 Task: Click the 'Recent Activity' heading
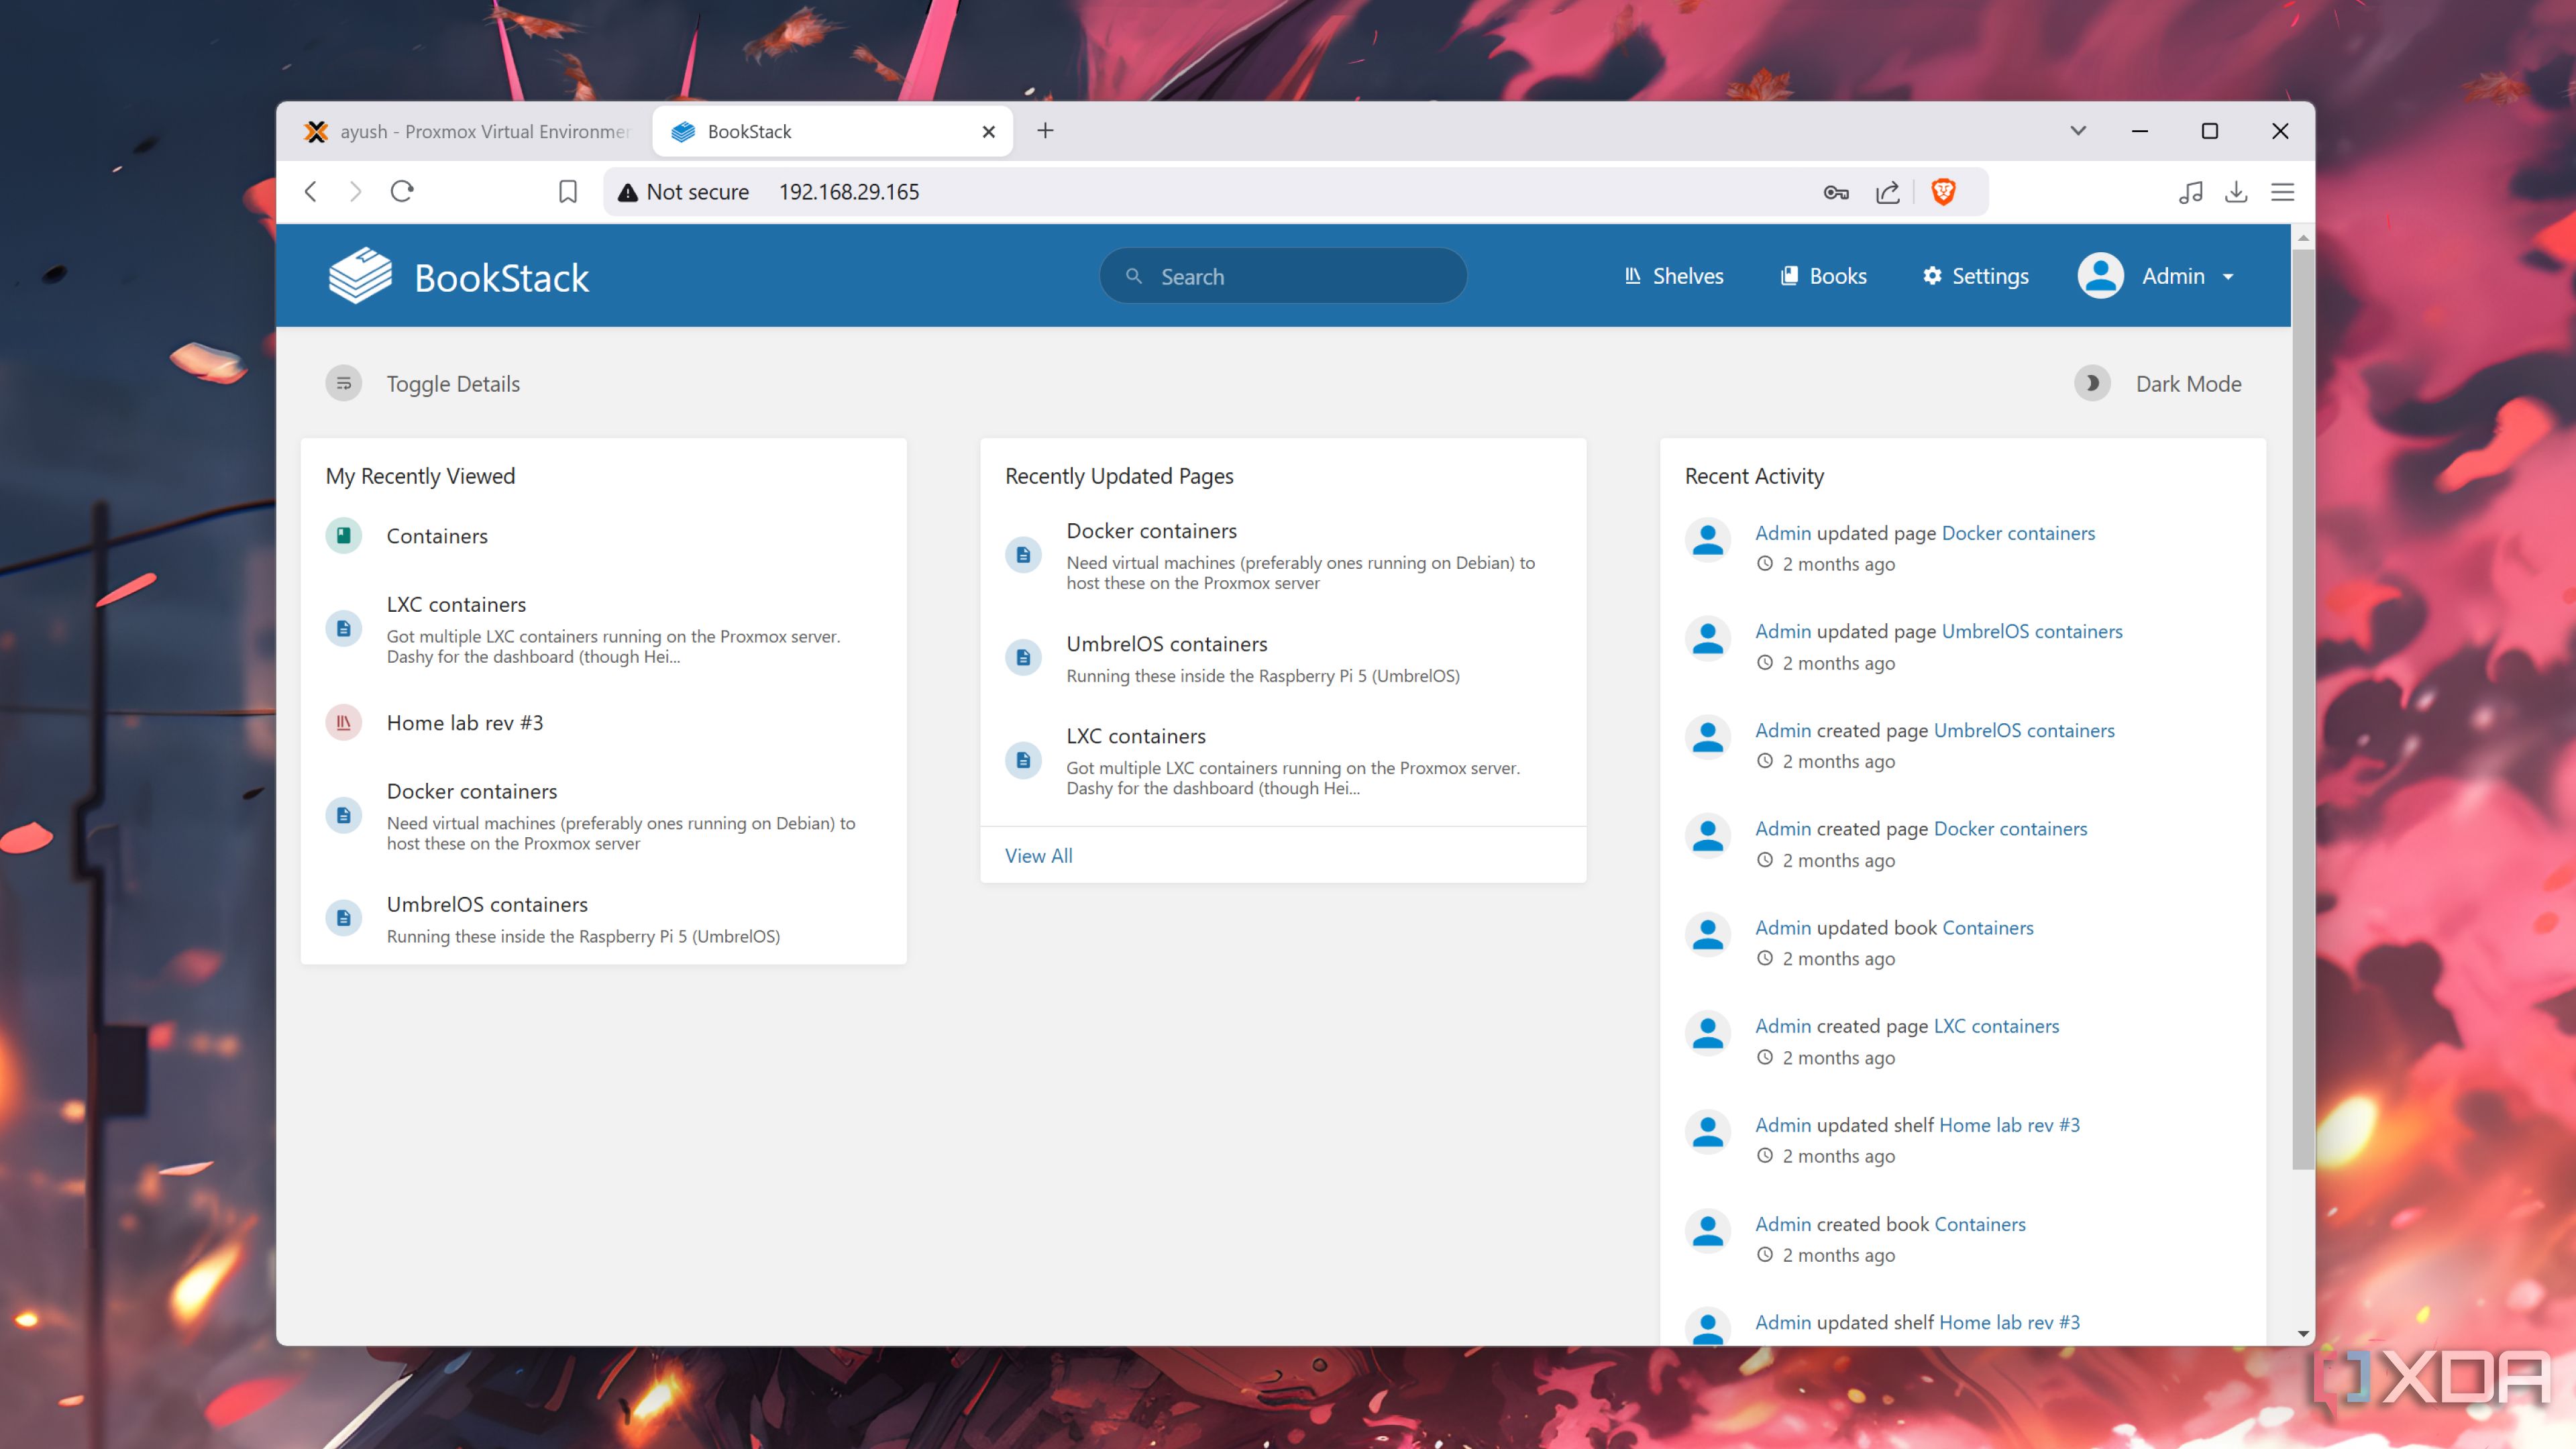[x=1754, y=476]
